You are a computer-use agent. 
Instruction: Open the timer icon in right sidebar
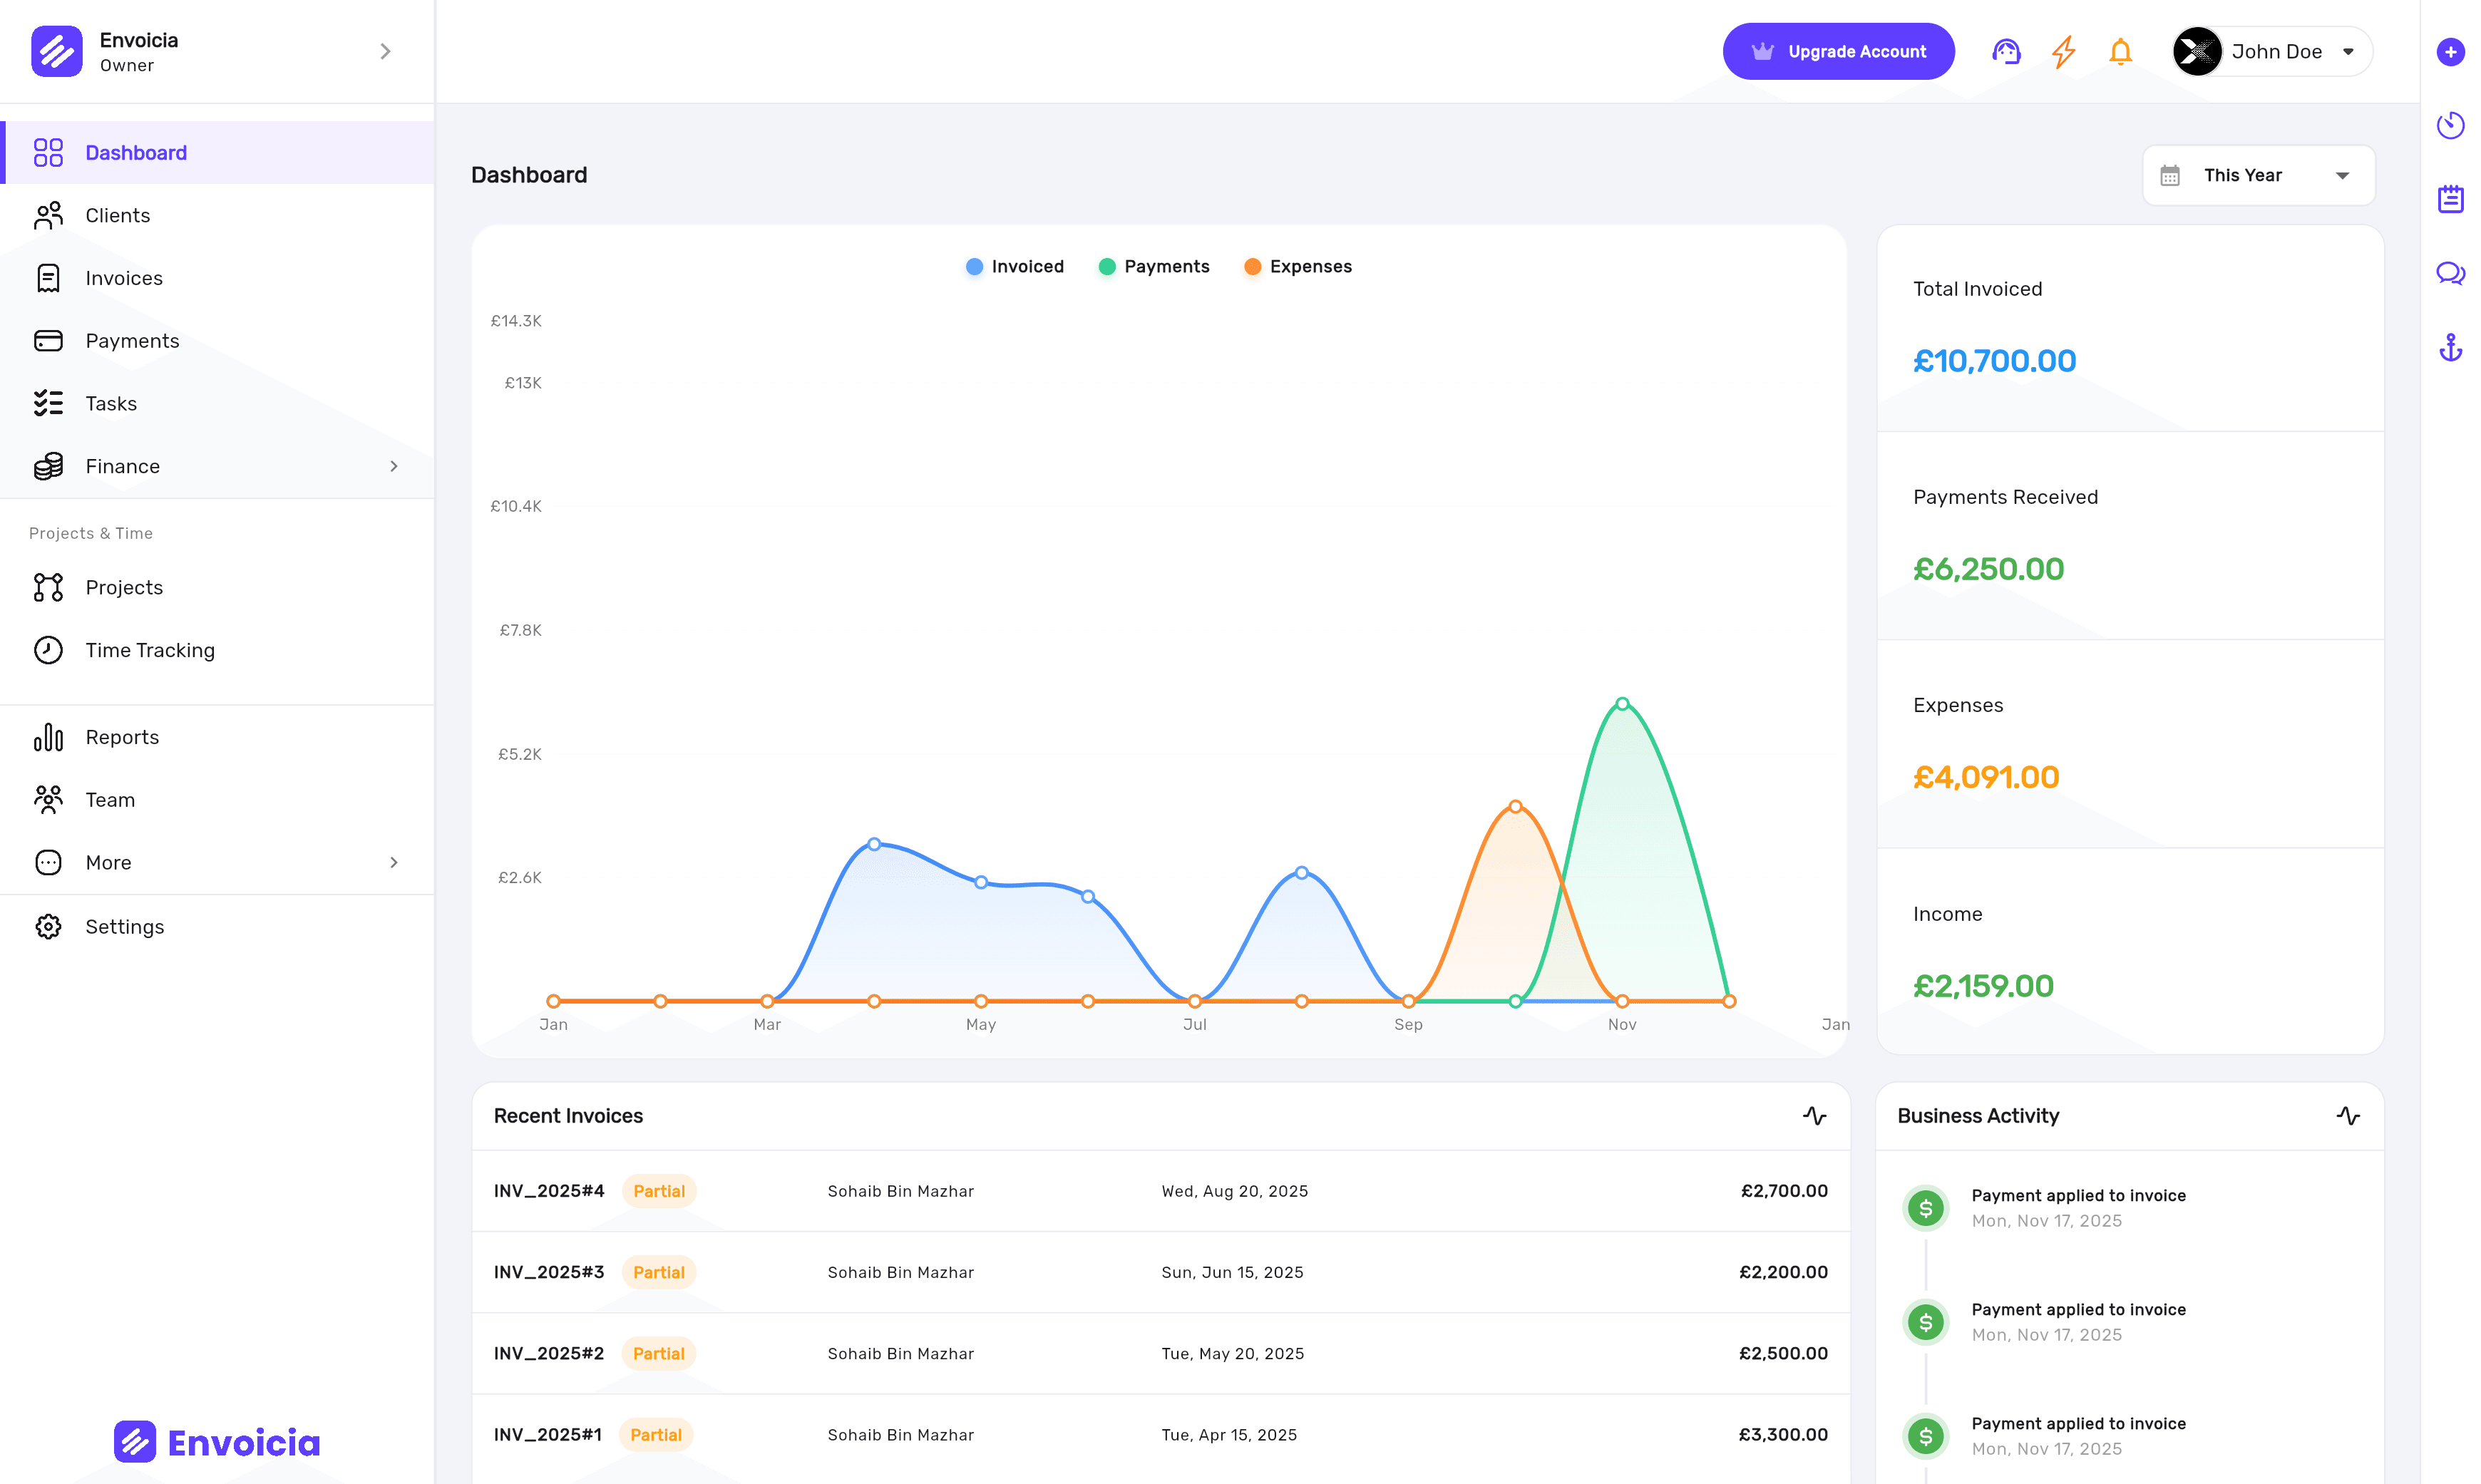(2451, 124)
